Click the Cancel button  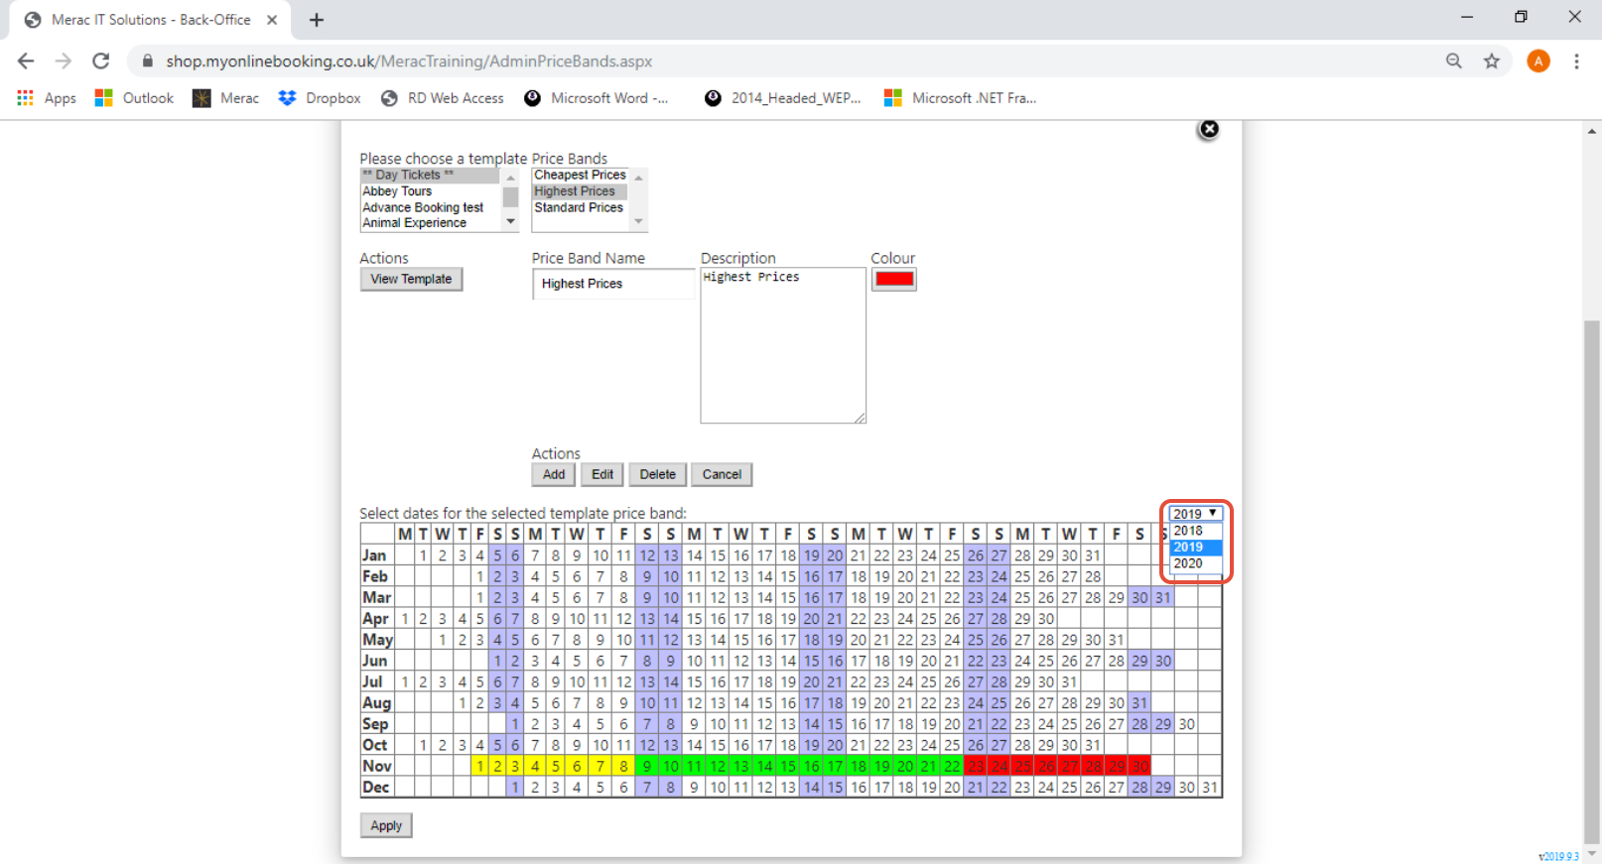tap(722, 475)
